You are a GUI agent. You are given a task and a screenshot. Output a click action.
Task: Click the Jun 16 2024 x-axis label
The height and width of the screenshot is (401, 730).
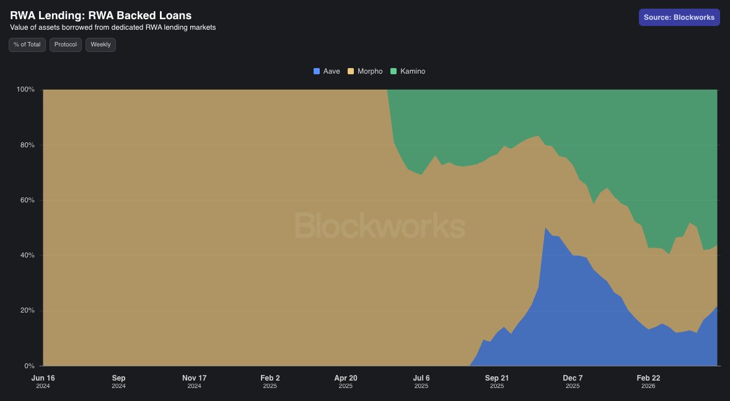pyautogui.click(x=43, y=381)
